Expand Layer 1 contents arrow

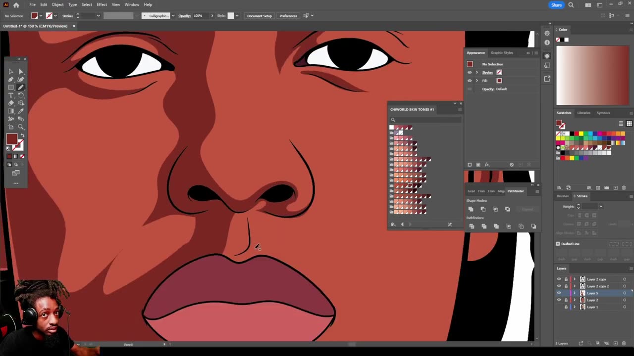(575, 307)
